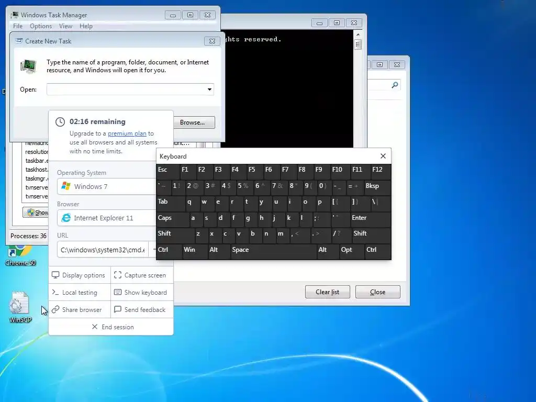This screenshot has width=536, height=402.
Task: Click the Close button in the rear dialog
Action: pyautogui.click(x=378, y=292)
